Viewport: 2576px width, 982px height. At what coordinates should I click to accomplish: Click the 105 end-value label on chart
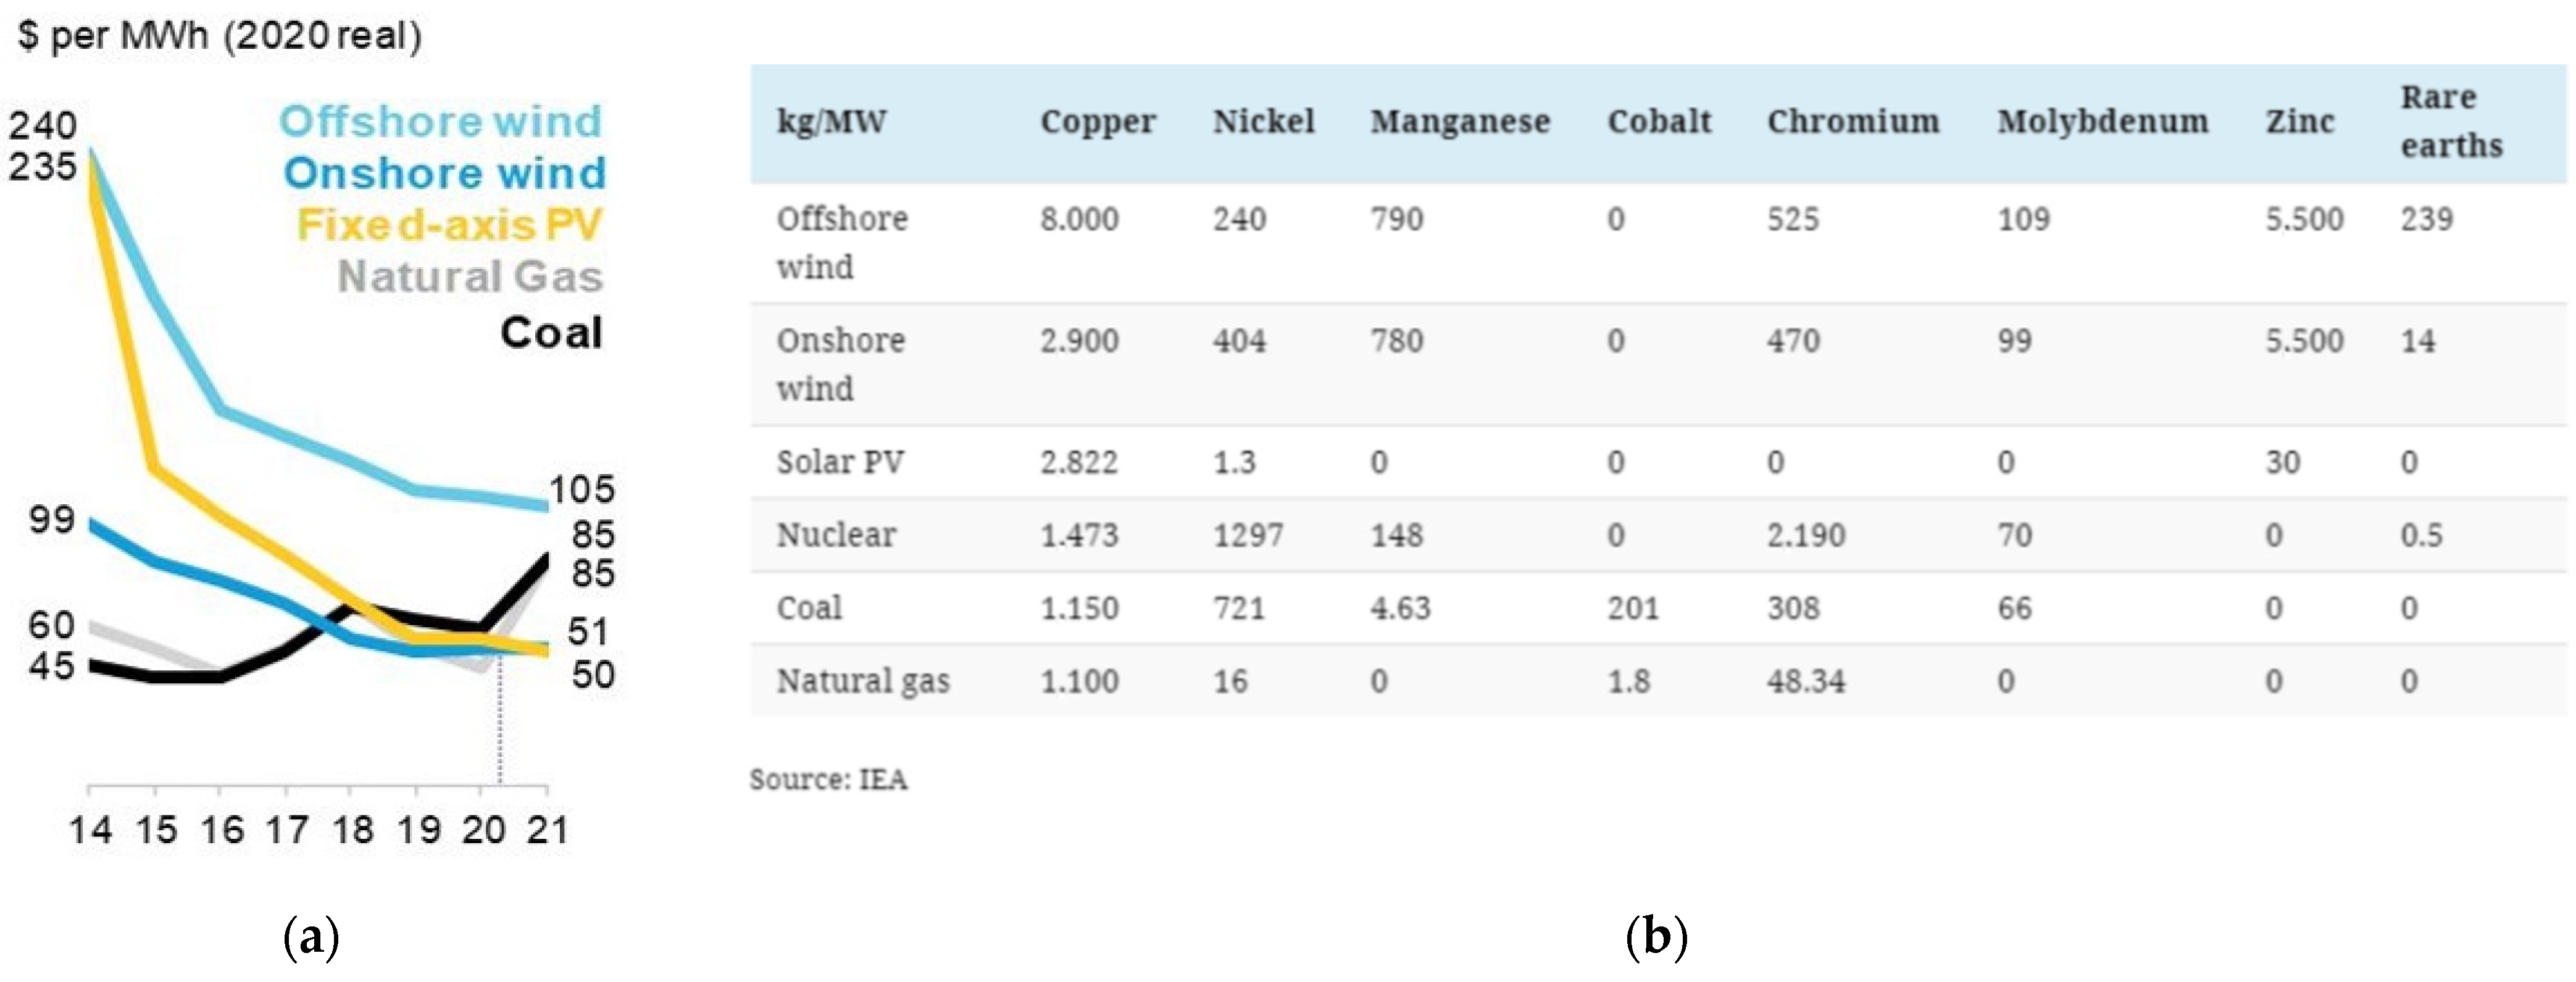tap(581, 489)
